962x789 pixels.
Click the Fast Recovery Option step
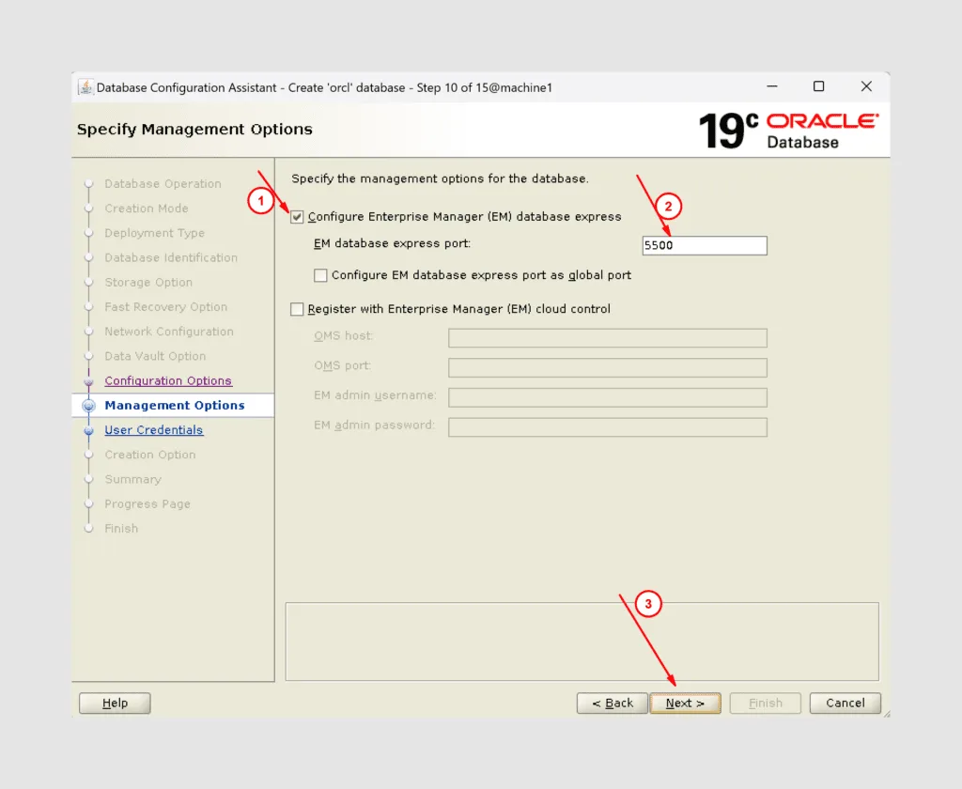(x=165, y=307)
